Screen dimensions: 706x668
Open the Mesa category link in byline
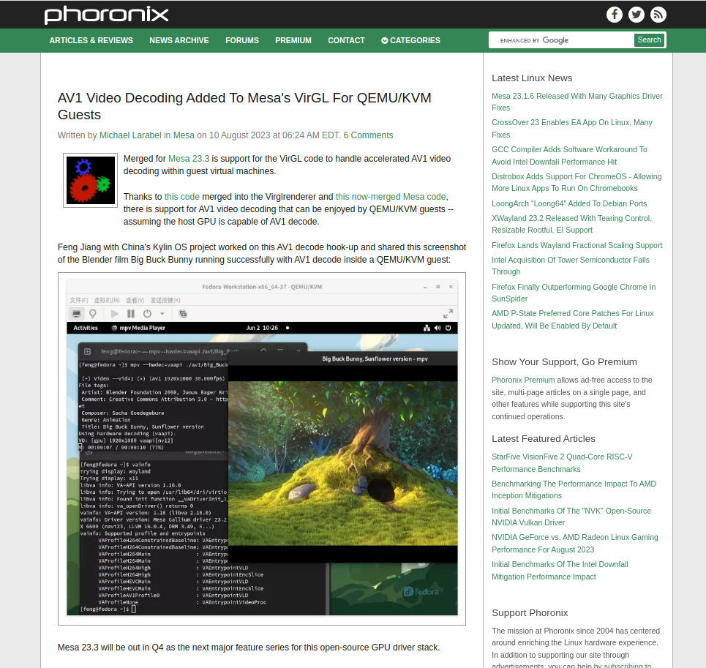pyautogui.click(x=184, y=135)
